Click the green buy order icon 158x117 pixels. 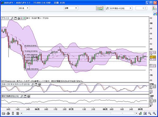24,18
